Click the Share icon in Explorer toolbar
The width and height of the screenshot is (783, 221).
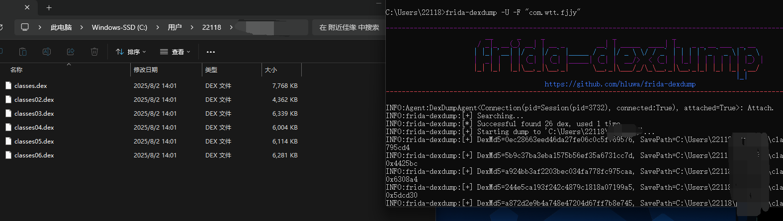click(x=71, y=52)
